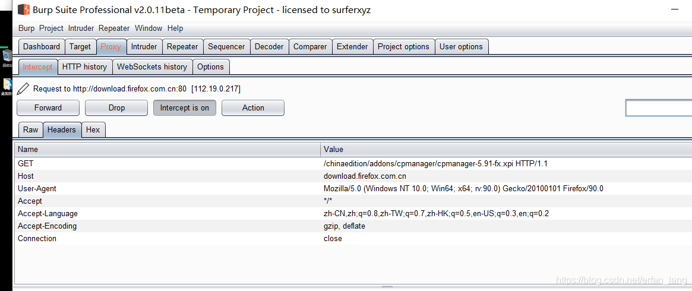The height and width of the screenshot is (291, 692).
Task: Select the Intercept sub-tab
Action: point(38,67)
